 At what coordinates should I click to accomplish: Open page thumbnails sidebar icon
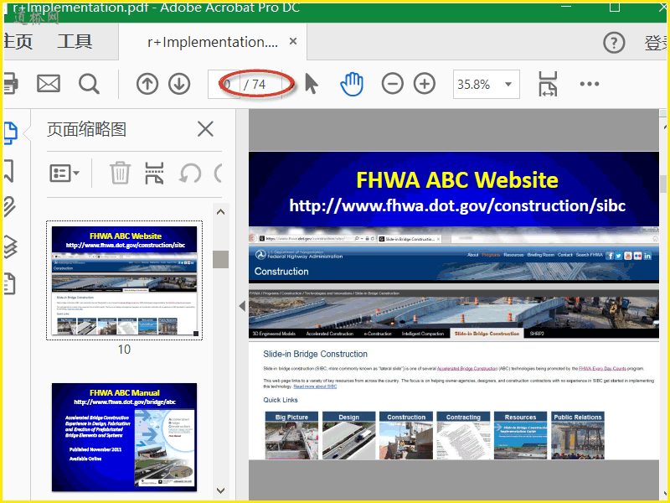tap(11, 133)
